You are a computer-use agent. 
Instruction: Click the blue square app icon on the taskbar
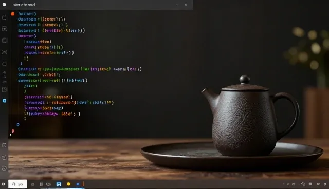59,184
